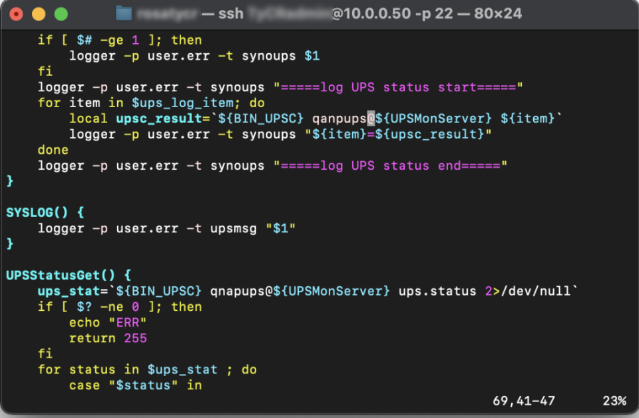The height and width of the screenshot is (418, 639).
Task: Click the red close window button
Action: click(16, 14)
